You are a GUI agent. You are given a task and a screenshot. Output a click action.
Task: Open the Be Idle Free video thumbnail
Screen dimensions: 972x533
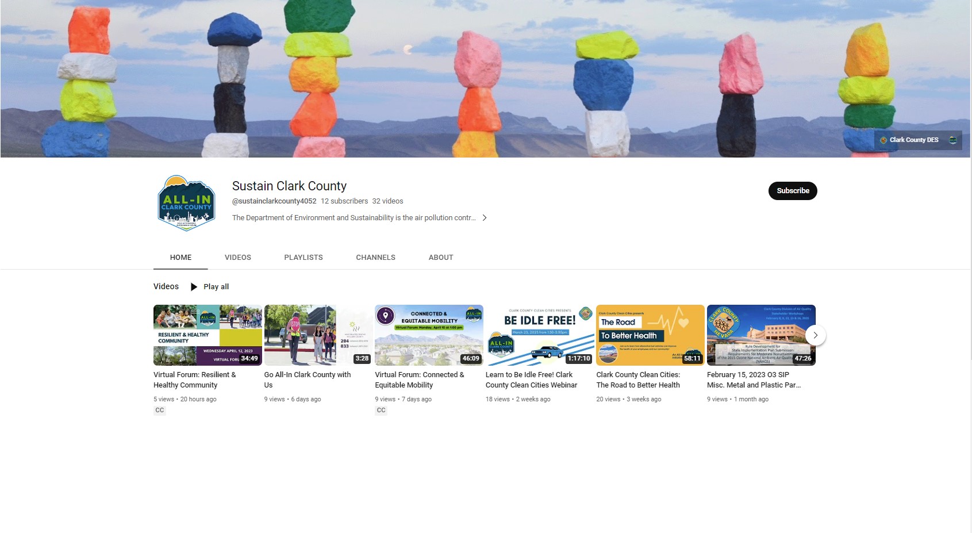pyautogui.click(x=539, y=335)
